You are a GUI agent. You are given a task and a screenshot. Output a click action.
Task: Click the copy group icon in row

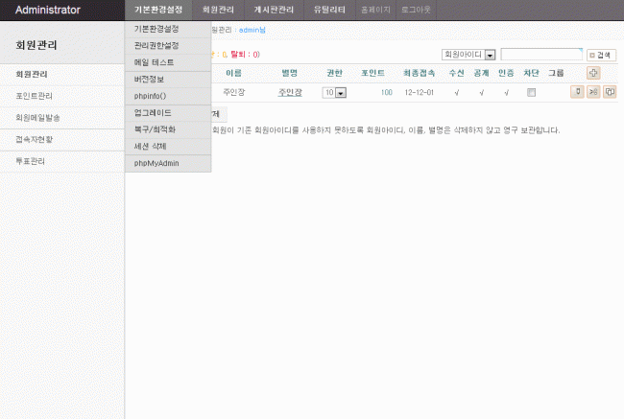(609, 92)
